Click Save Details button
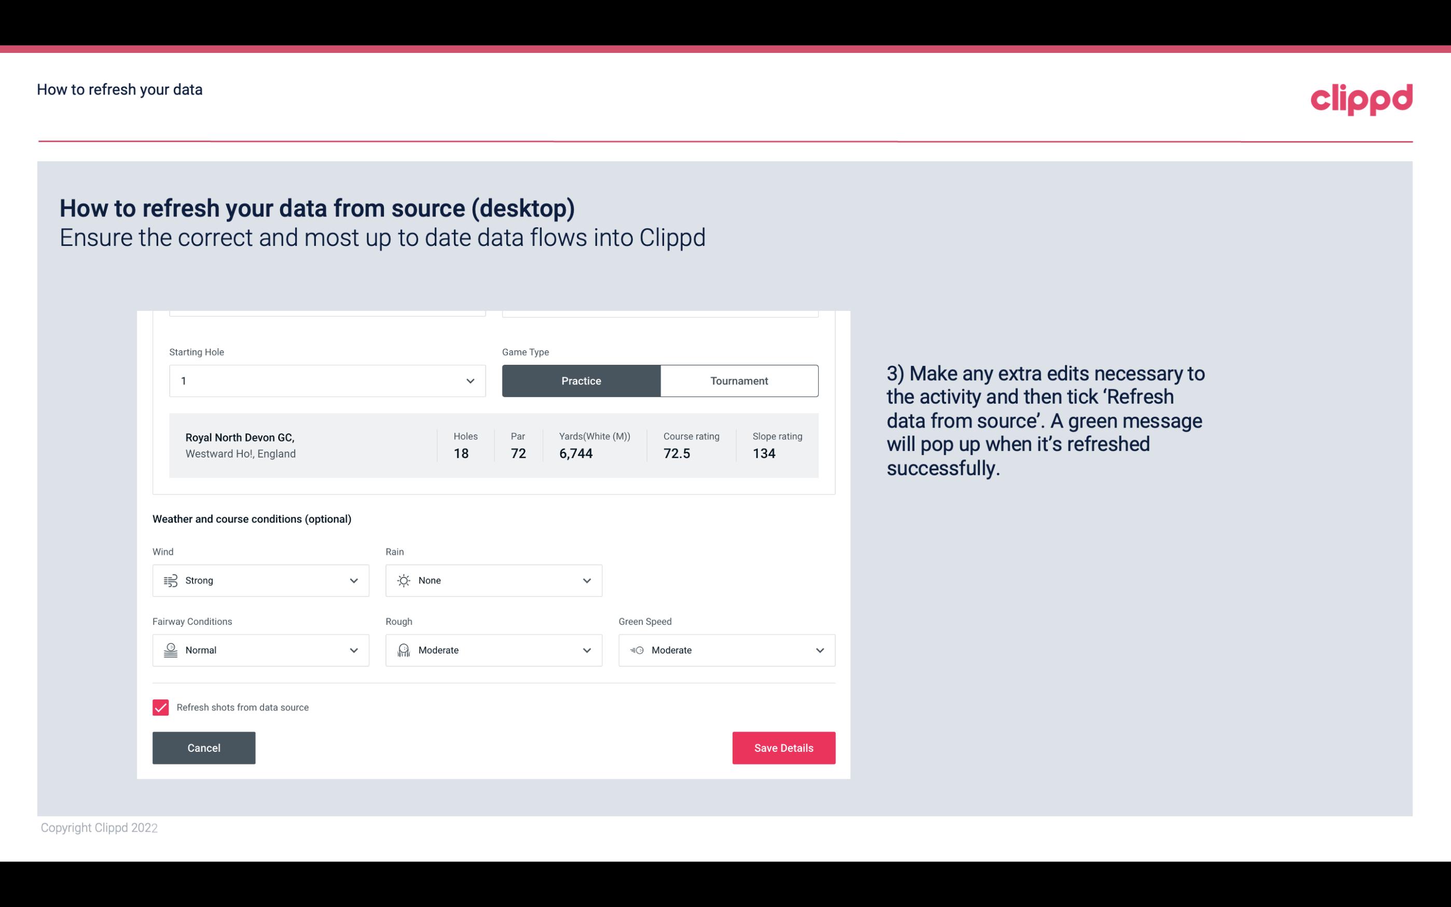 [x=783, y=747]
